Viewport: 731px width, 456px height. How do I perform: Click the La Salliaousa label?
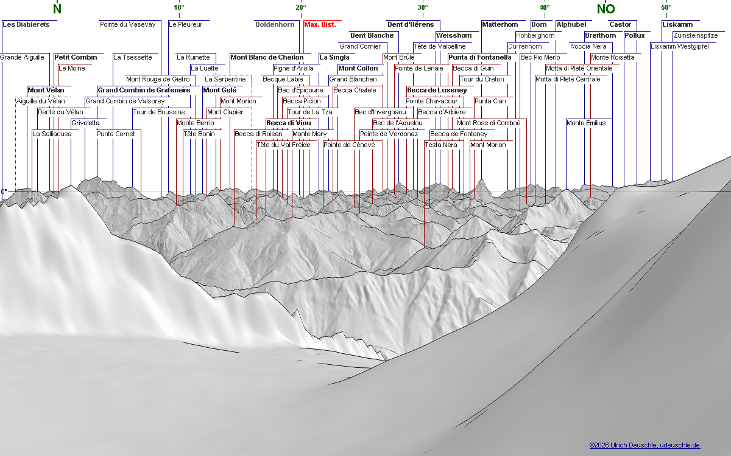click(52, 134)
